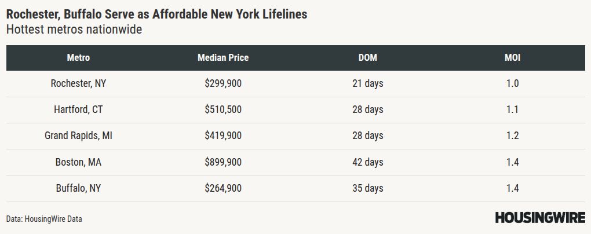The width and height of the screenshot is (591, 234).
Task: Click the Metro column header
Action: pyautogui.click(x=78, y=58)
